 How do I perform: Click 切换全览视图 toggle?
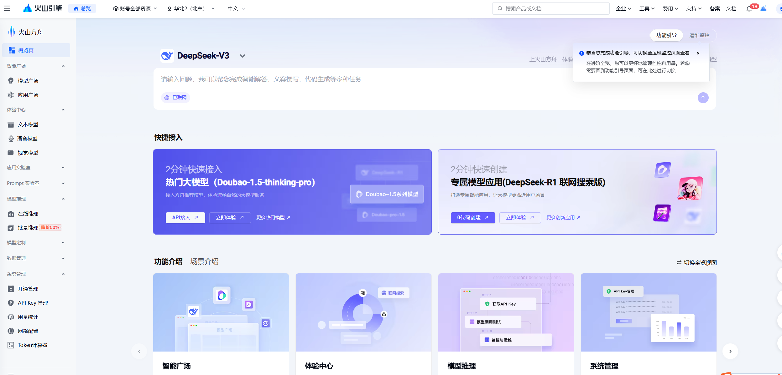(696, 262)
